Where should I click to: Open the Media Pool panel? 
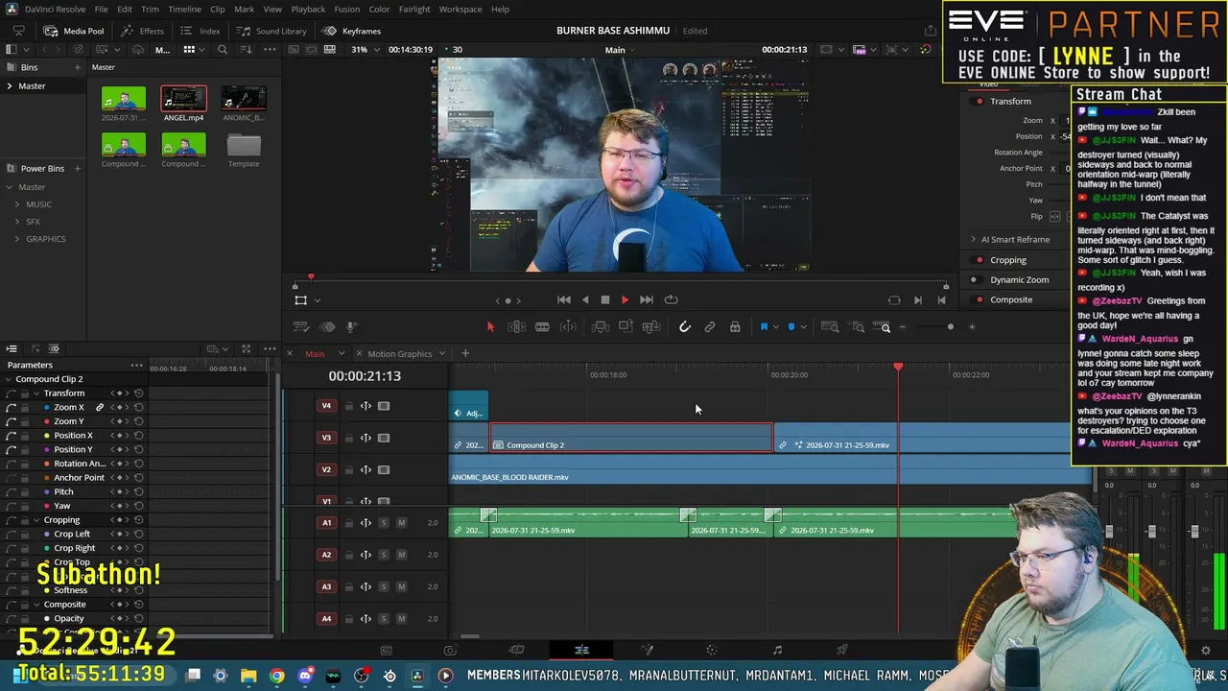pyautogui.click(x=74, y=31)
